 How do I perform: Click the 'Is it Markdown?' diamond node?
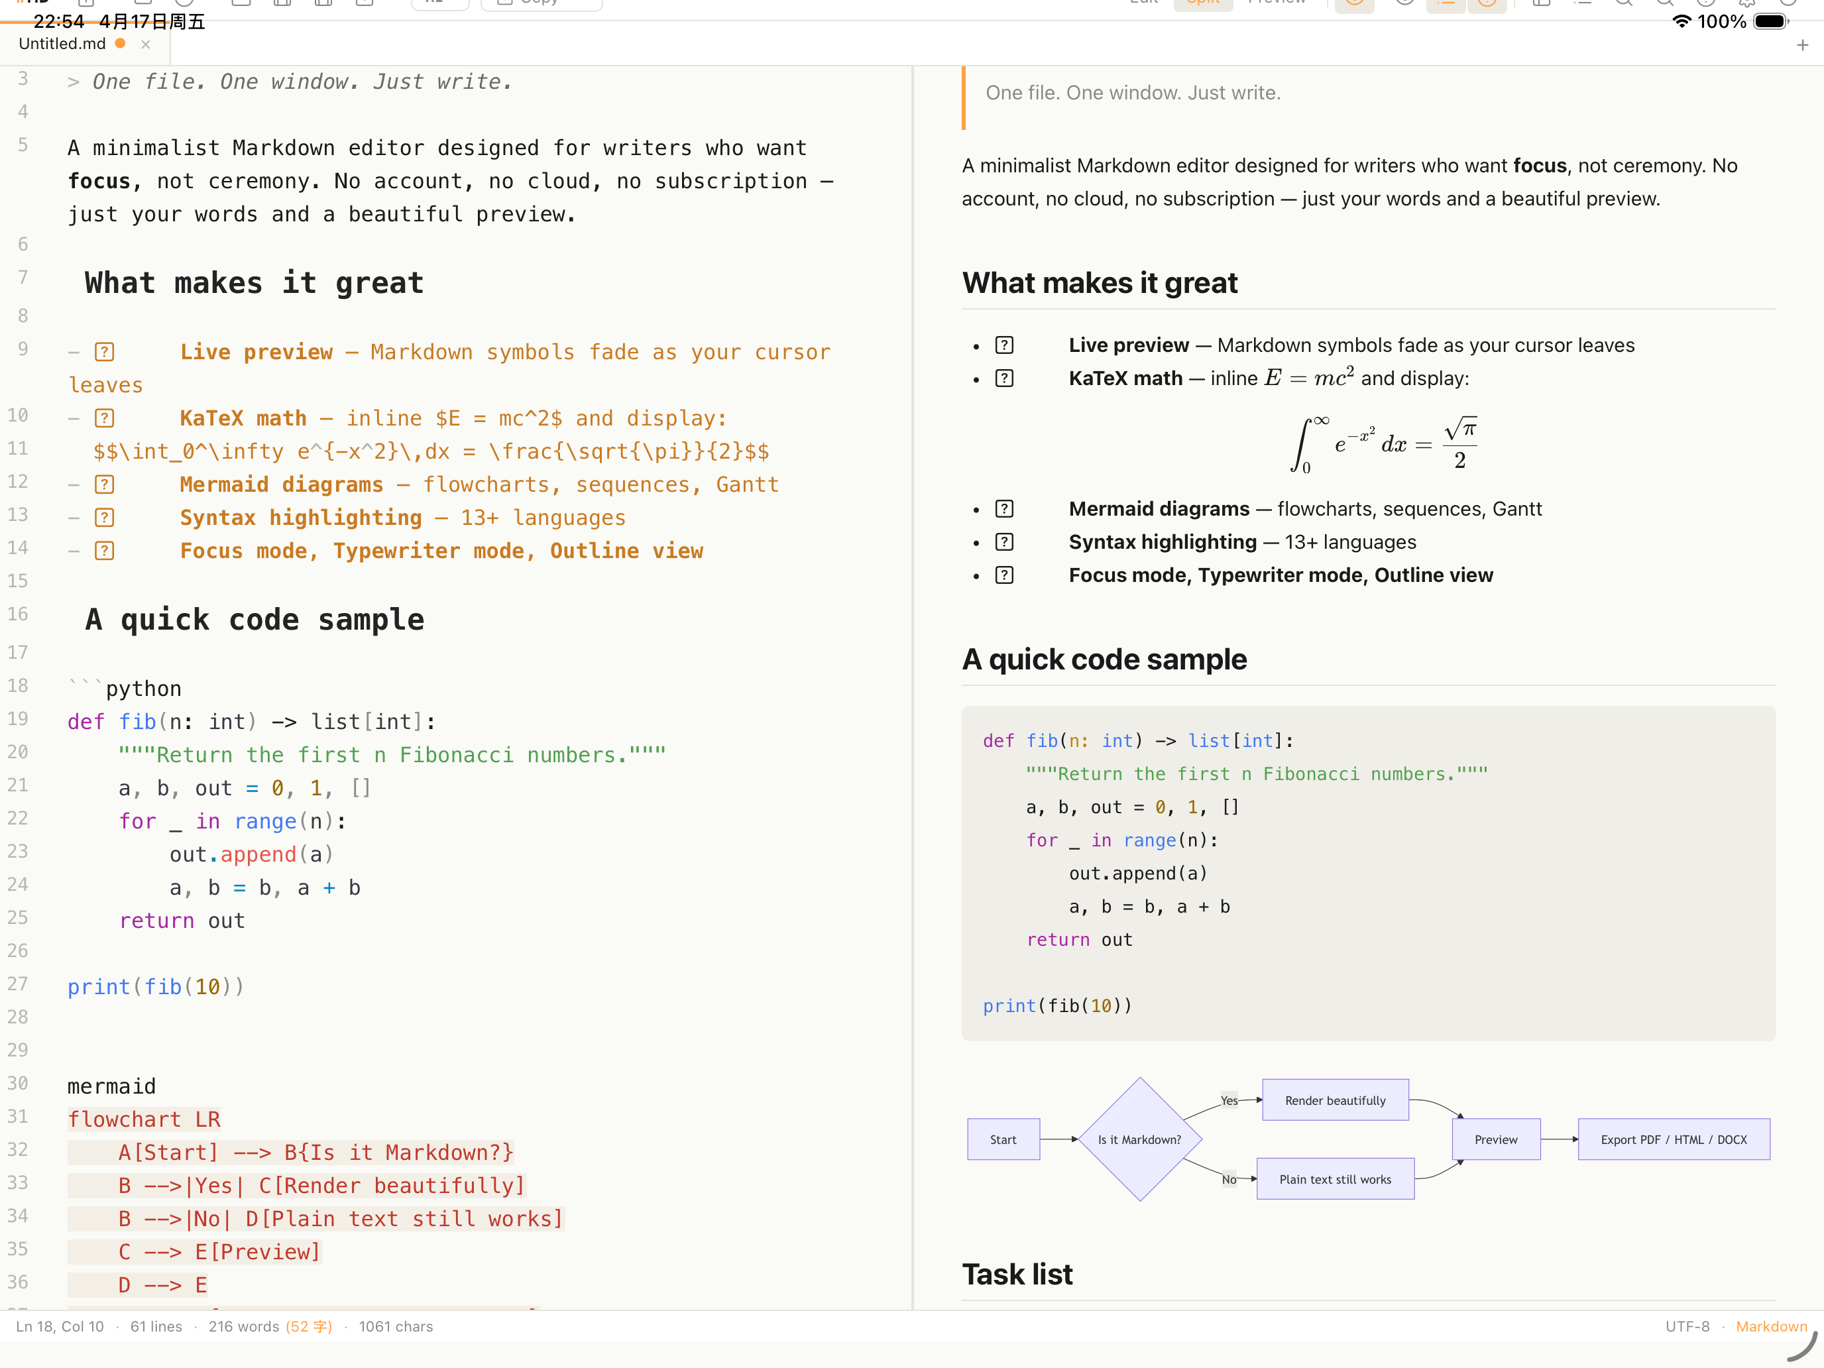[1139, 1139]
